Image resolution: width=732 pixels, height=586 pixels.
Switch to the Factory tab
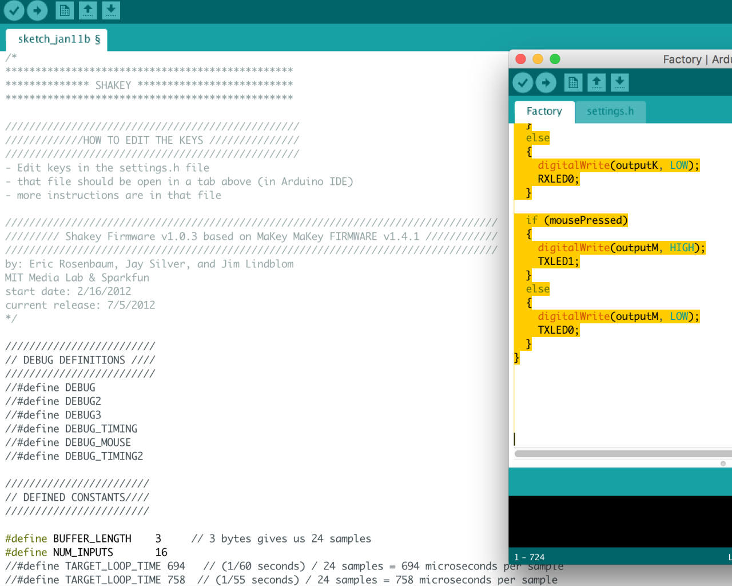(544, 112)
